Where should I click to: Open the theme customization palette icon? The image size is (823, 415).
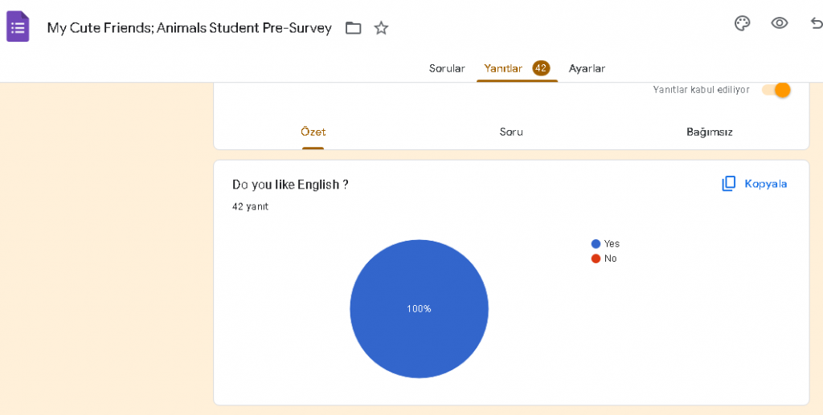[743, 23]
